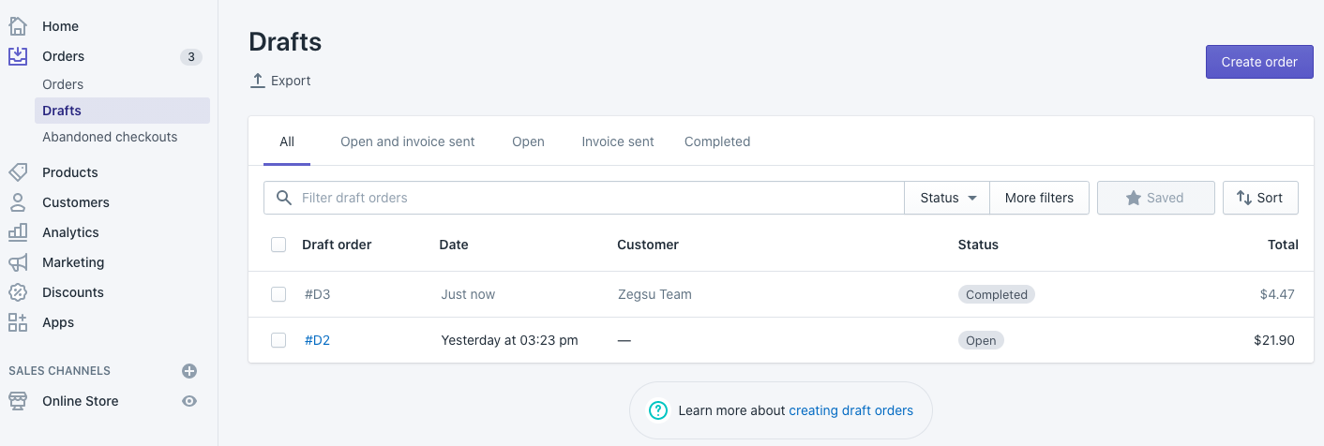The image size is (1324, 446).
Task: Click the Analytics bar chart icon
Action: tap(18, 232)
